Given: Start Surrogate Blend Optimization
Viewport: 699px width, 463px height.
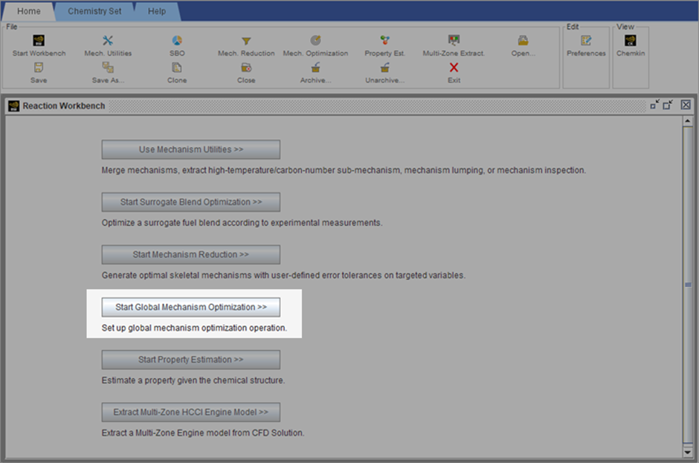Looking at the screenshot, I should pyautogui.click(x=191, y=202).
